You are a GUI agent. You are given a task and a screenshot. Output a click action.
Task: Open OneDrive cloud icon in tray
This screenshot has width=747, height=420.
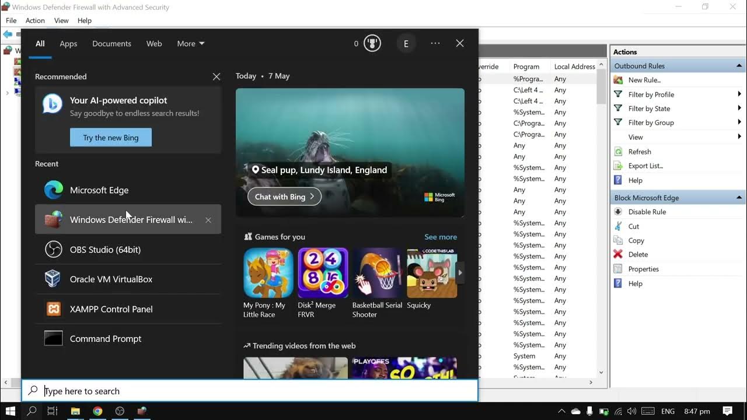coord(575,411)
